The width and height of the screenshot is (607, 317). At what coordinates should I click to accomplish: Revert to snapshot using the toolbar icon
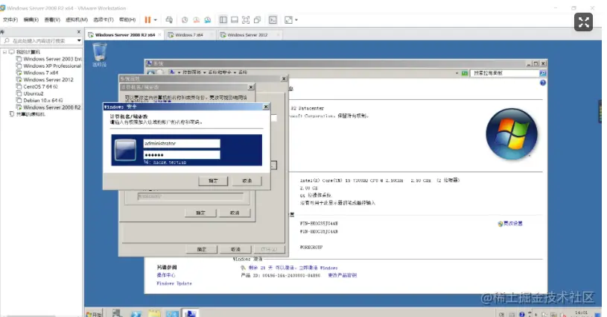tap(197, 19)
